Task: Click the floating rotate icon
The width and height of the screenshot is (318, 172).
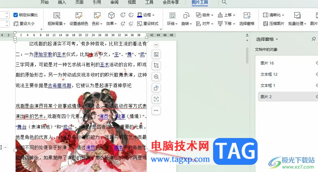Action: point(156,88)
